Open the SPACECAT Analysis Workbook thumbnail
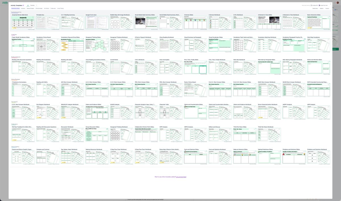 click(72, 112)
